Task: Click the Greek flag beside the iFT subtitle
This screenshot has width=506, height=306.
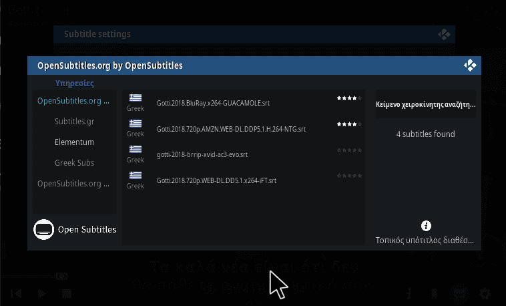Action: (136, 175)
